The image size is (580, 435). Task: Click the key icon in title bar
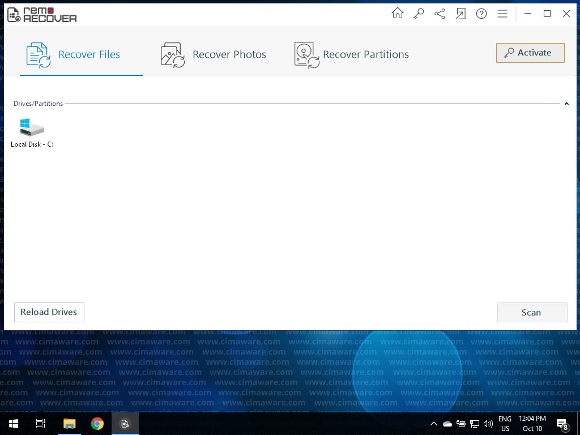pyautogui.click(x=419, y=14)
